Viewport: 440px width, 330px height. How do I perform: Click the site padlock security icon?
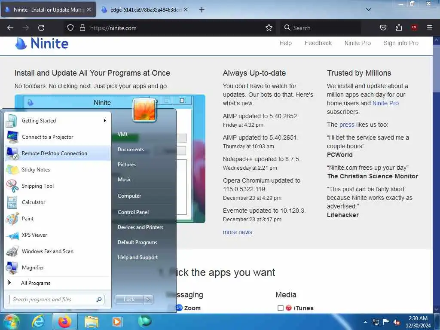point(82,28)
